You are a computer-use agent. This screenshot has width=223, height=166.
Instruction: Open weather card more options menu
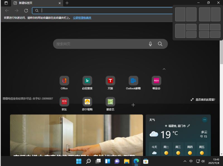tap(205, 120)
